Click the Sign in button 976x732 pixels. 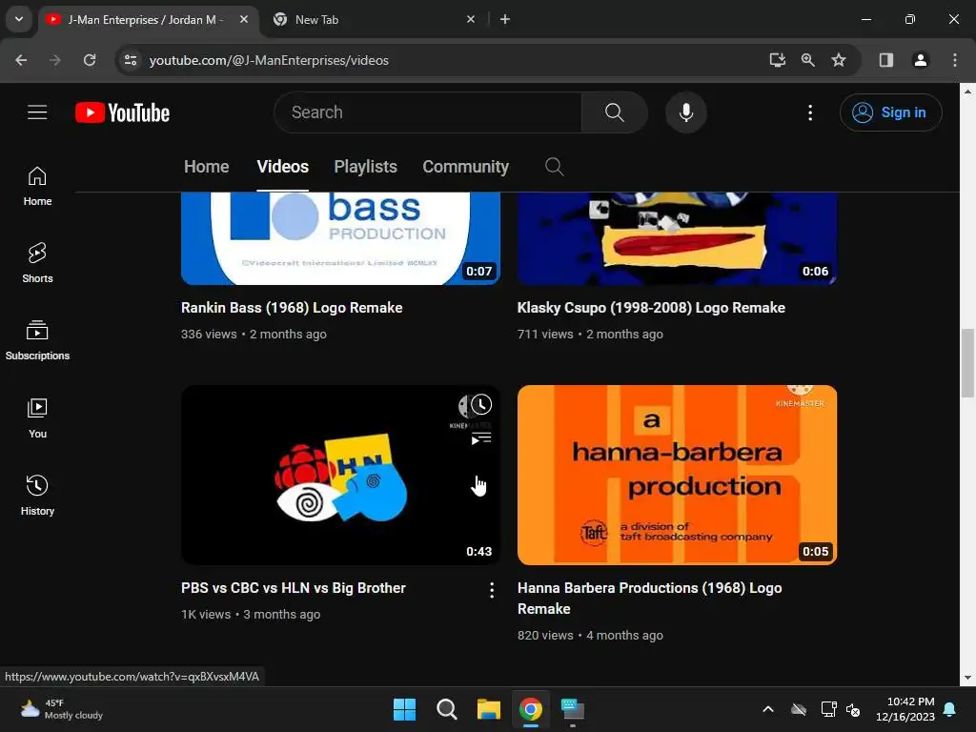point(890,112)
